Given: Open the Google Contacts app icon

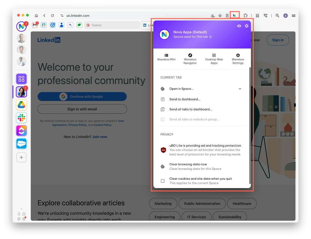Looking at the screenshot, I should pos(61,25).
